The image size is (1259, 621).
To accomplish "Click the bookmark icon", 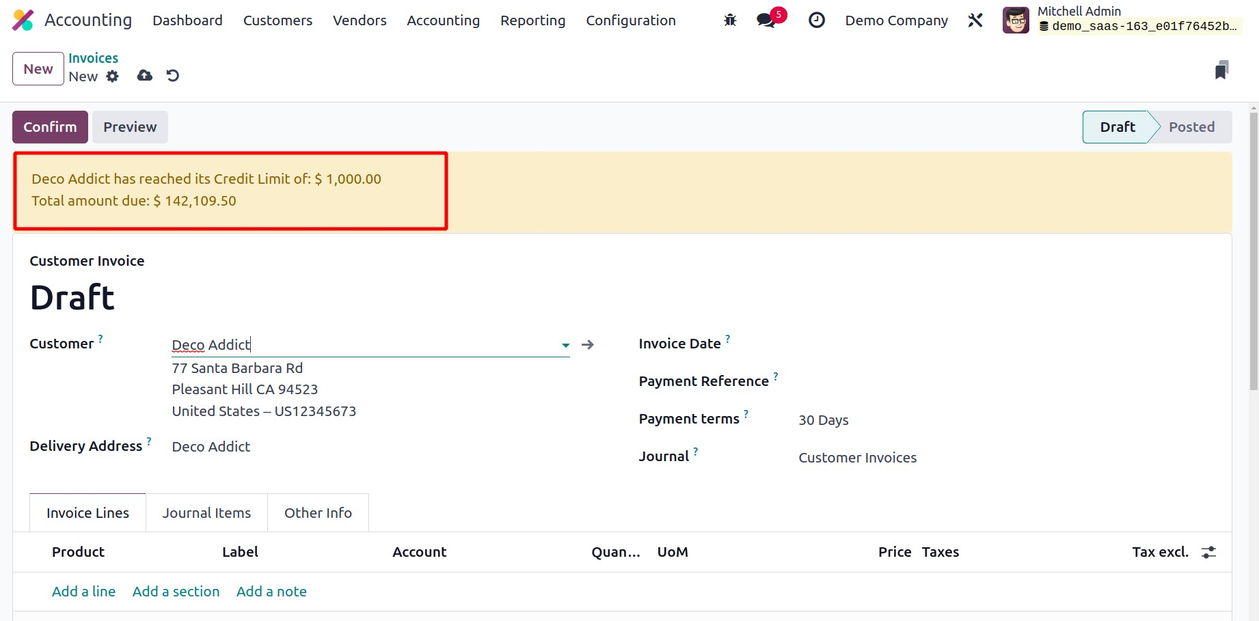I will pyautogui.click(x=1221, y=70).
